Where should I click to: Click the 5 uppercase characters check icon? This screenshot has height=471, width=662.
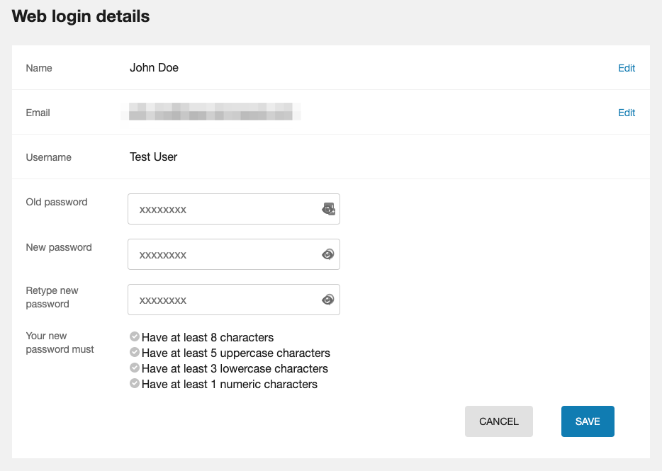[135, 353]
